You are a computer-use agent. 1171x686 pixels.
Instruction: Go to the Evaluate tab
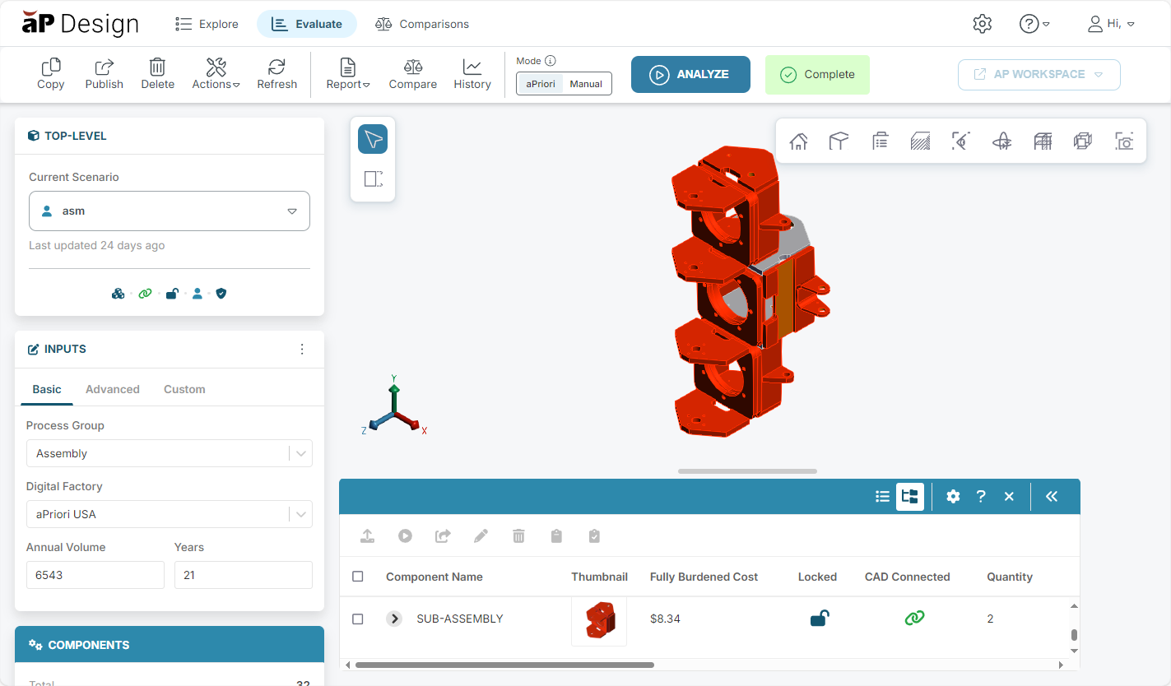coord(307,24)
